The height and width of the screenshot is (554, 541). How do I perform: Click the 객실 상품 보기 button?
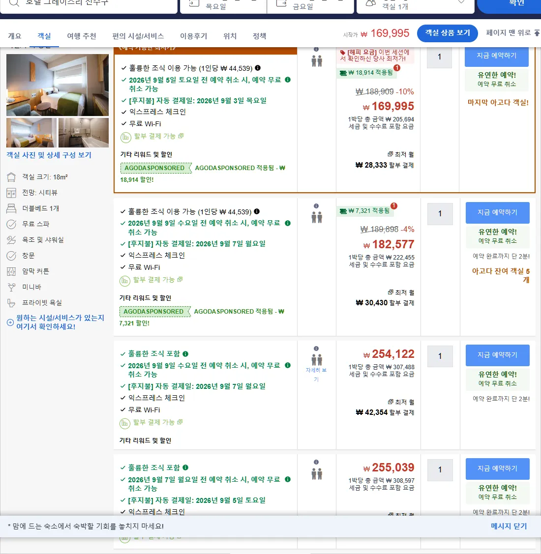[447, 33]
